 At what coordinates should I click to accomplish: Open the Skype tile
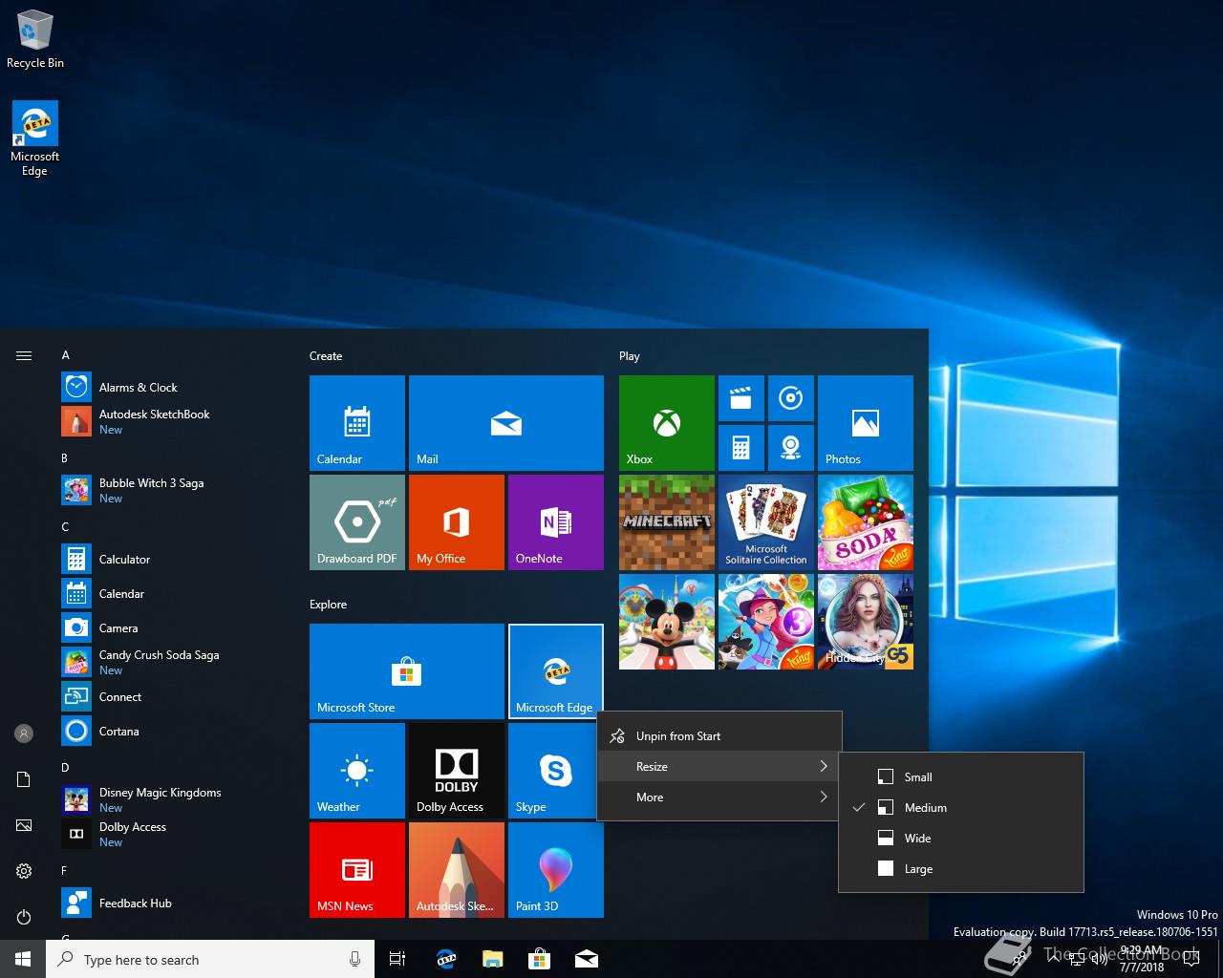[554, 771]
